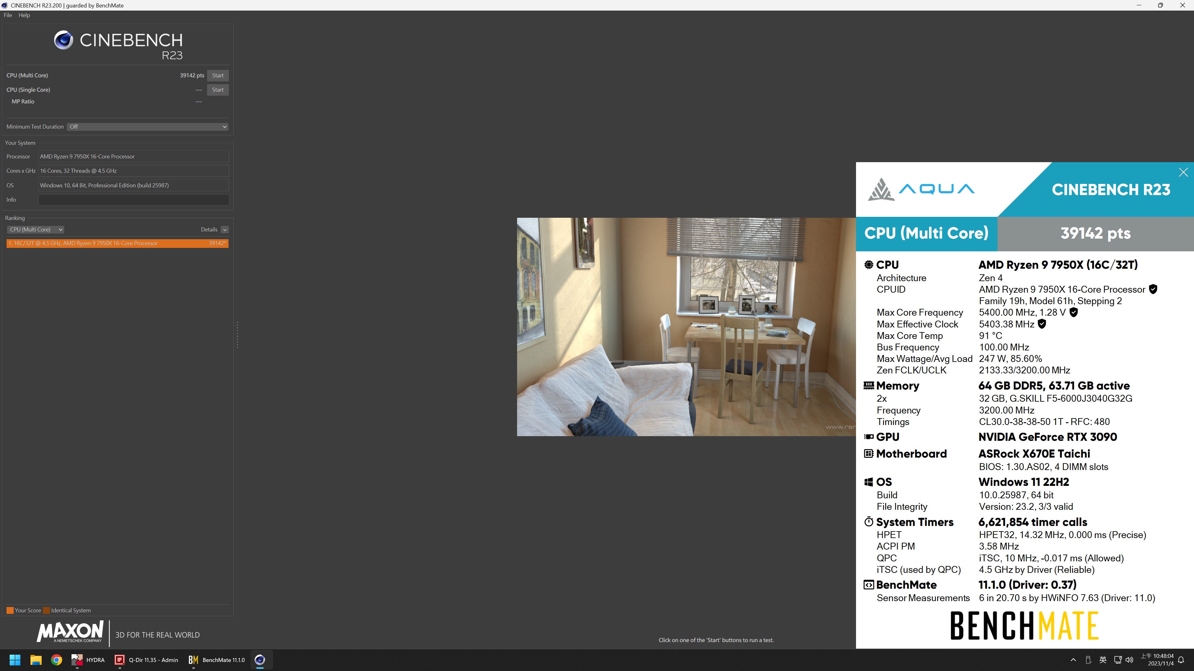Open the Help menu

(x=24, y=15)
